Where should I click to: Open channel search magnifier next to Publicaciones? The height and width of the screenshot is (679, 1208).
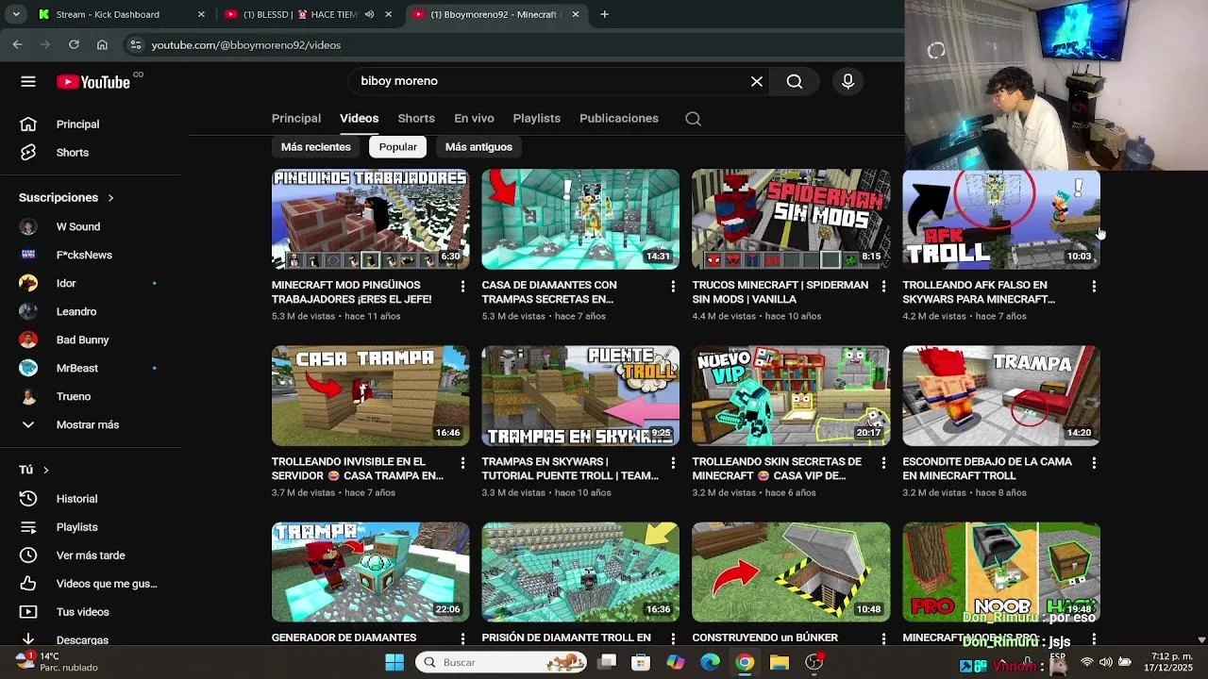coord(693,119)
